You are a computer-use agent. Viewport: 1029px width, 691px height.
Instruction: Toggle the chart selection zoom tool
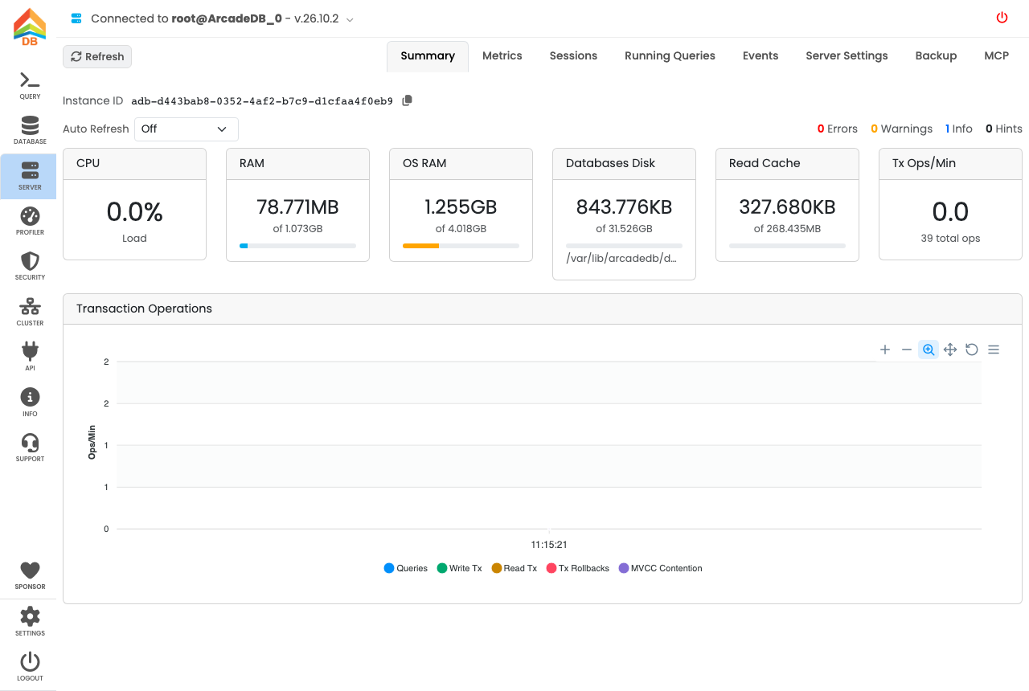coord(929,350)
